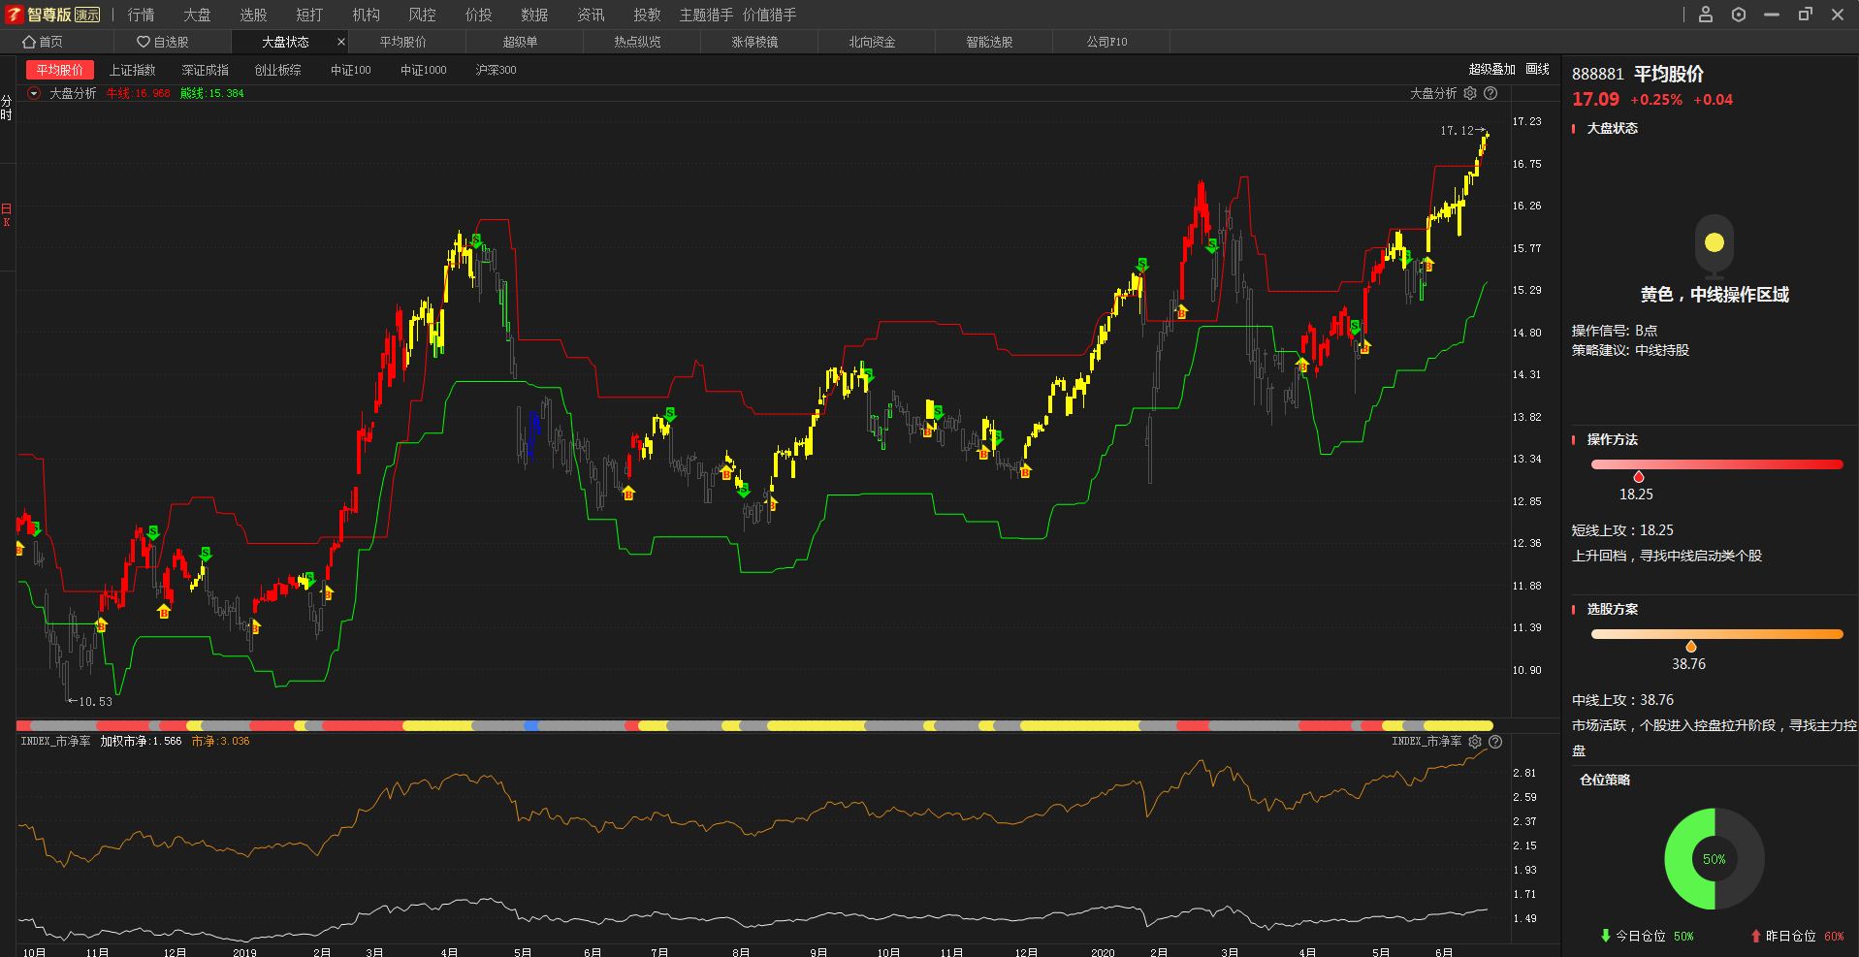Open the user account icon
This screenshot has width=1859, height=957.
[1706, 15]
